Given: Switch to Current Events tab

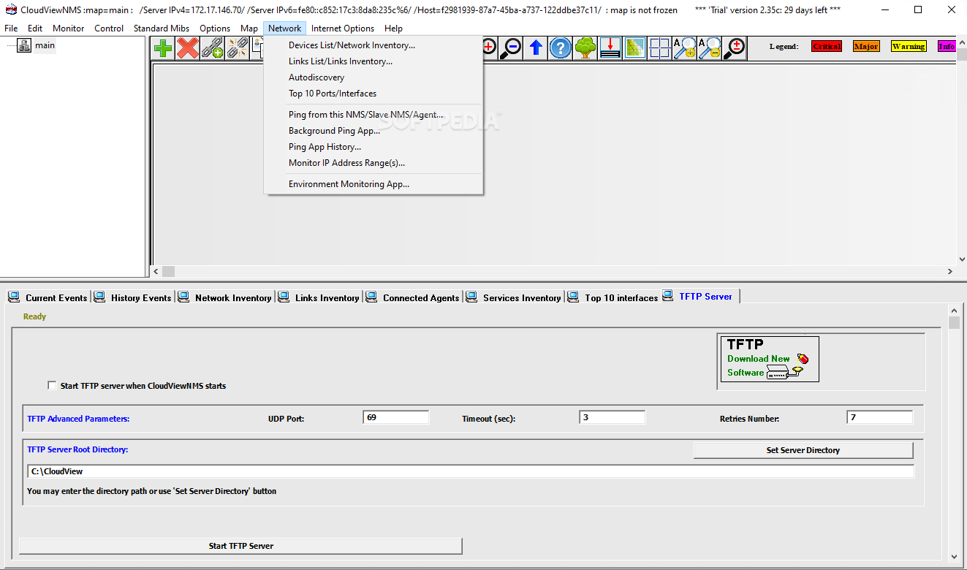Looking at the screenshot, I should click(x=48, y=297).
